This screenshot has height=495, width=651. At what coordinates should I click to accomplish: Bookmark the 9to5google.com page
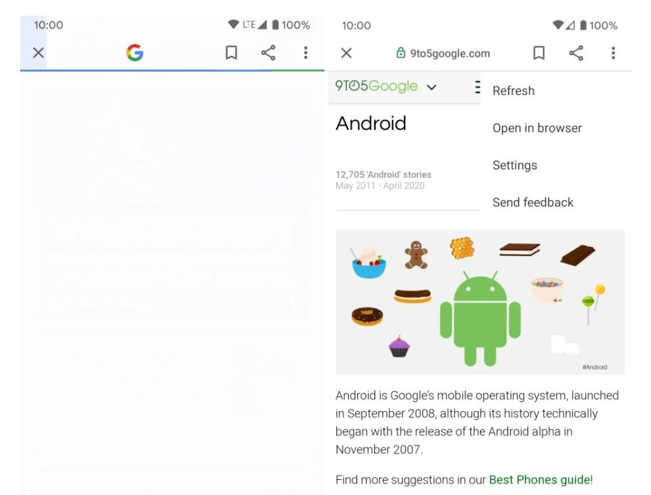pos(539,53)
